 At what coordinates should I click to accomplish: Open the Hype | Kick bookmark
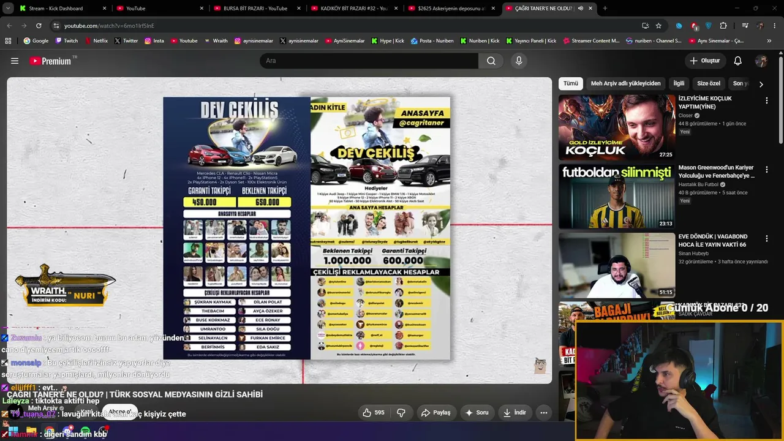click(x=388, y=41)
